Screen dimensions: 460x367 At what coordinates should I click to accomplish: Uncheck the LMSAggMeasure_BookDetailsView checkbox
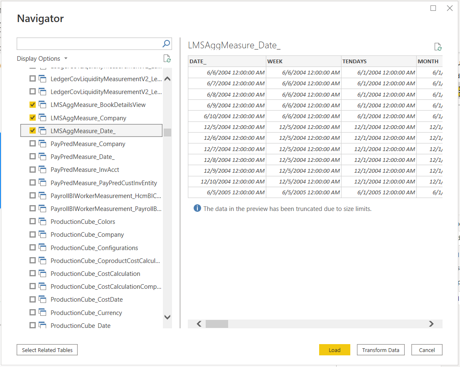(x=32, y=105)
